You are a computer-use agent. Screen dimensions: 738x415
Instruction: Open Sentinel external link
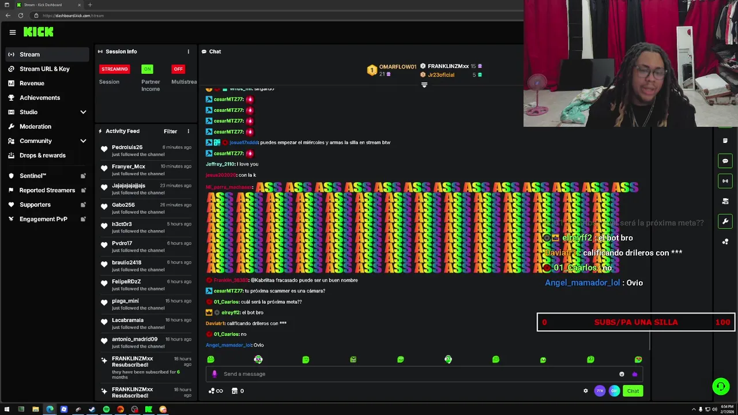pyautogui.click(x=47, y=176)
